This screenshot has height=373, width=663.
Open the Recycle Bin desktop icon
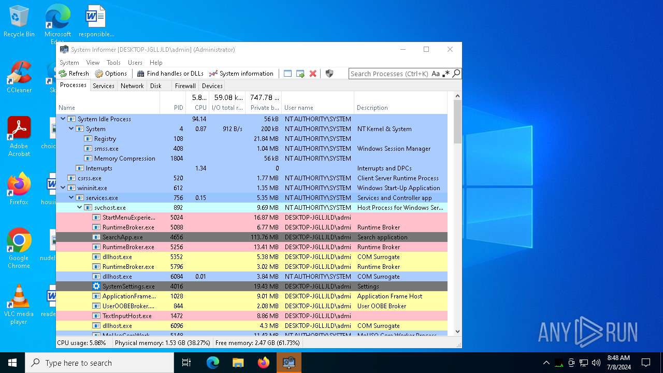pyautogui.click(x=19, y=22)
